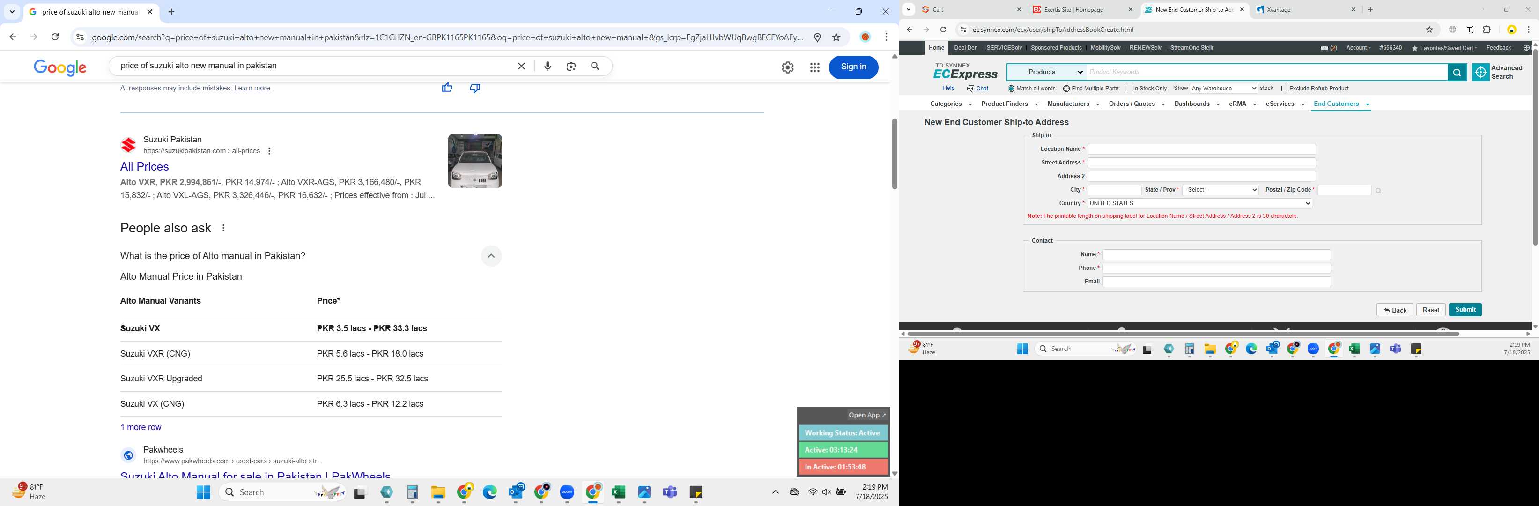The image size is (1539, 506).
Task: Click the ECExpress teal search button
Action: [1457, 72]
